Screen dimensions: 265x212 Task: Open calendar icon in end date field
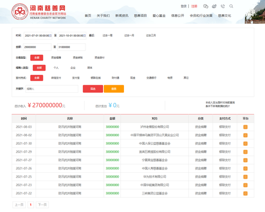(x=84, y=36)
